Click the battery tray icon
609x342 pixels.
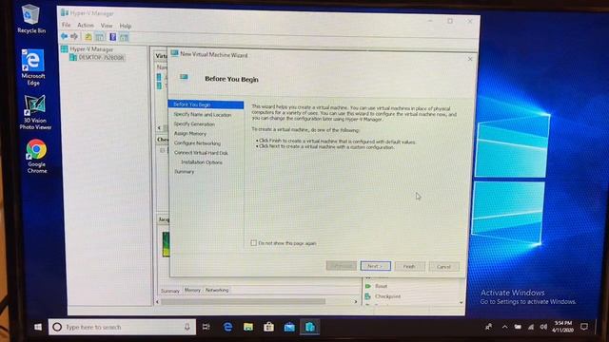[x=518, y=327]
